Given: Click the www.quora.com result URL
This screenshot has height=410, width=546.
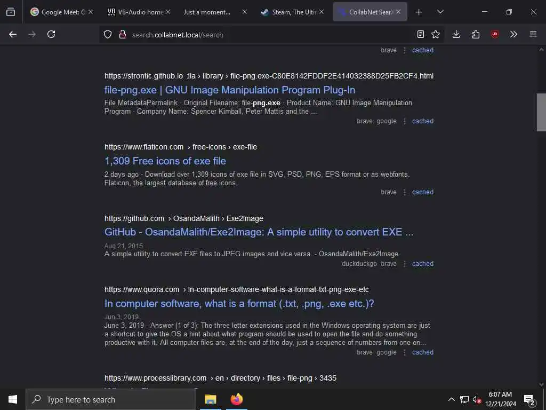Looking at the screenshot, I should [236, 290].
